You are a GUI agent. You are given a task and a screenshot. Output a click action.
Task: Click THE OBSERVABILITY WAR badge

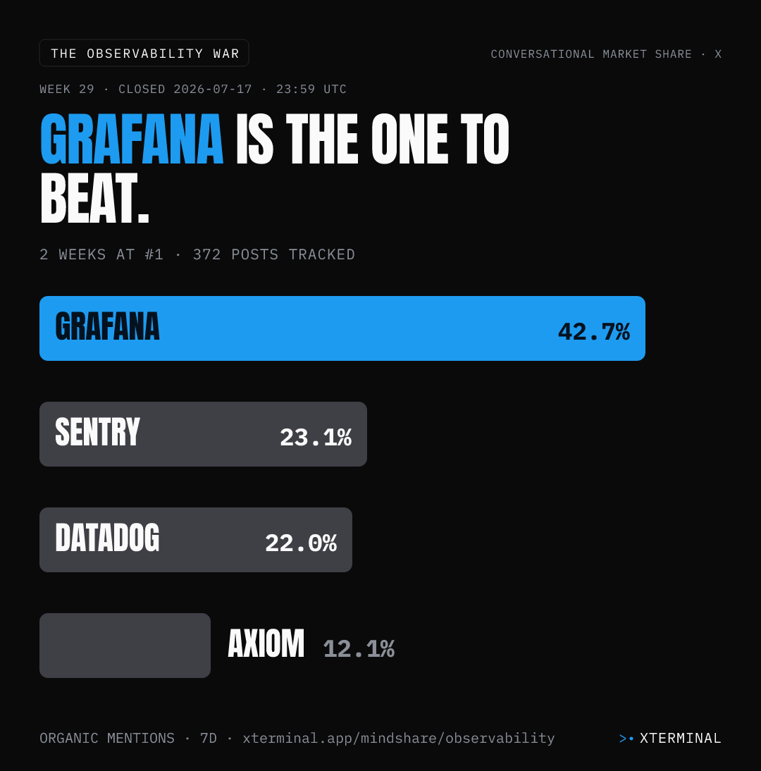pos(144,53)
